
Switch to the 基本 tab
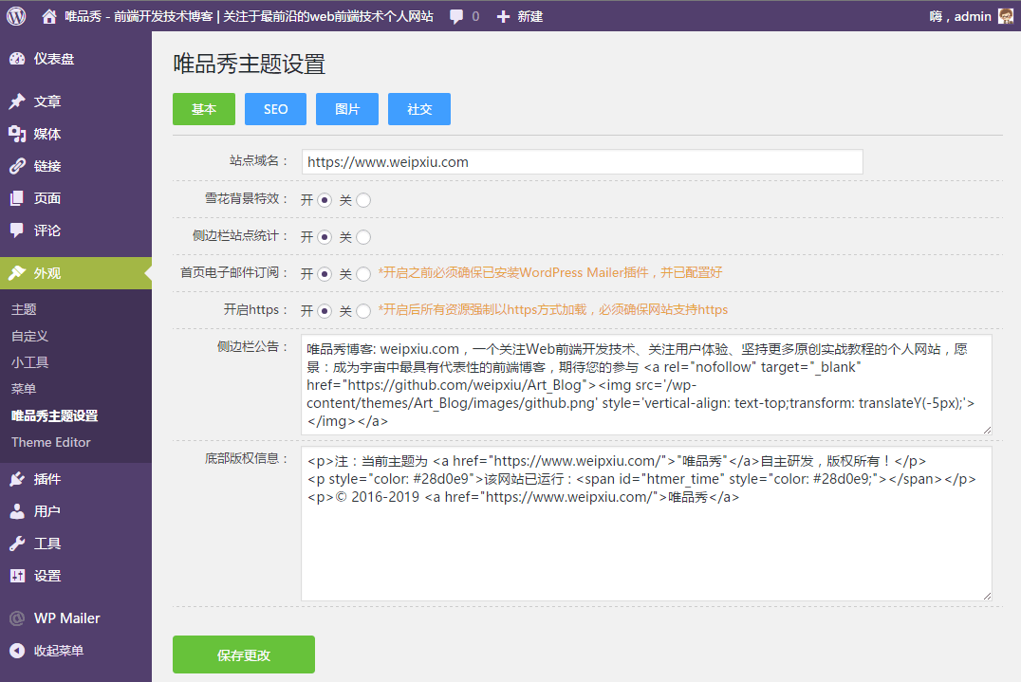click(204, 109)
